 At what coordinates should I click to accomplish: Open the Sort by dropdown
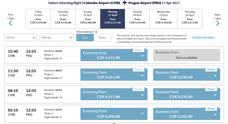point(20,37)
